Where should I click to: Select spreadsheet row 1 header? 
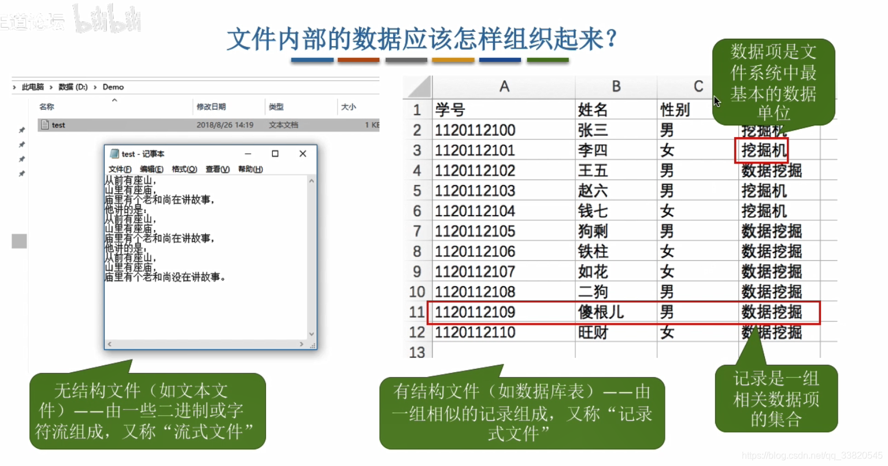417,109
